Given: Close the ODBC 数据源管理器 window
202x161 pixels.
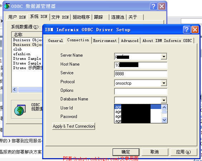Looking at the screenshot, I should point(162,6).
